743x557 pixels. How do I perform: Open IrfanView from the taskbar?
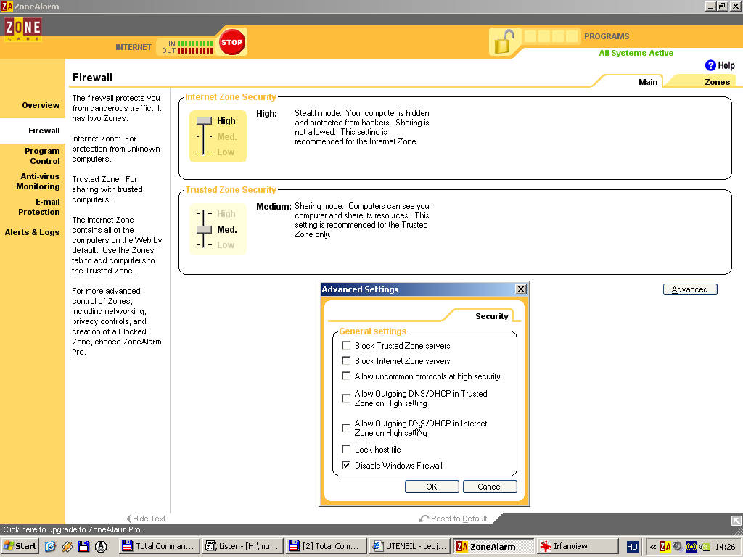577,546
